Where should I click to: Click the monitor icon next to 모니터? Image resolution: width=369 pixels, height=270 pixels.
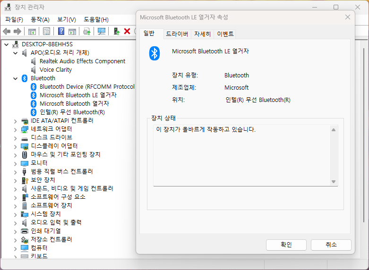click(25, 163)
